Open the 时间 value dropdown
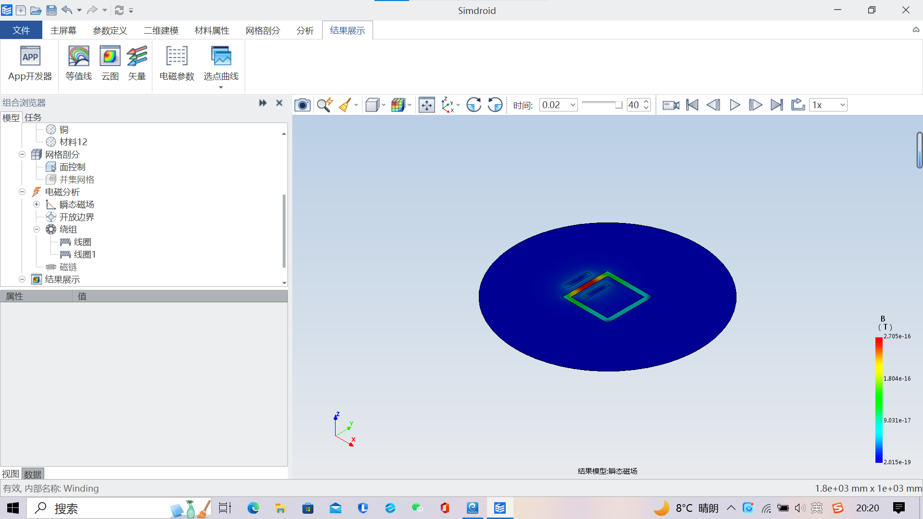Screen dimensions: 923x519 573,105
